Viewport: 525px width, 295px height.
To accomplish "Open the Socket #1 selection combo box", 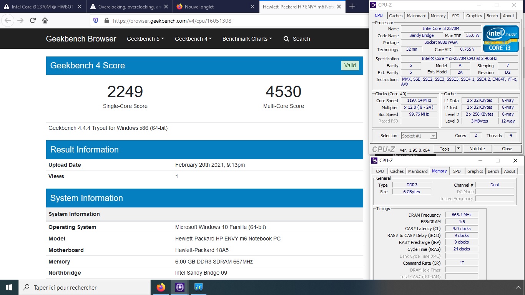I will tap(419, 136).
